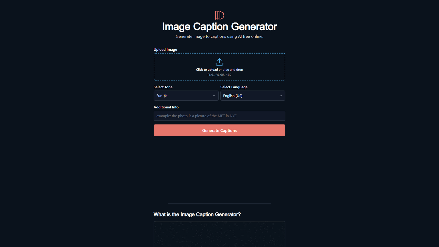Click the 'What is the Image Caption Generator?' heading
This screenshot has width=439, height=247.
197,214
